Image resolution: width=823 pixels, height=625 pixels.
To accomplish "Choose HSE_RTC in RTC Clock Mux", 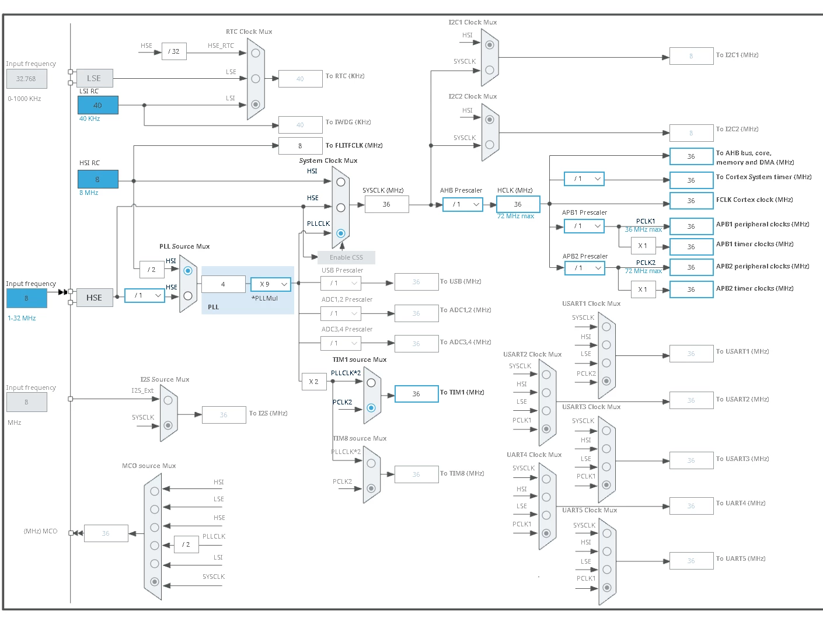I will click(256, 53).
